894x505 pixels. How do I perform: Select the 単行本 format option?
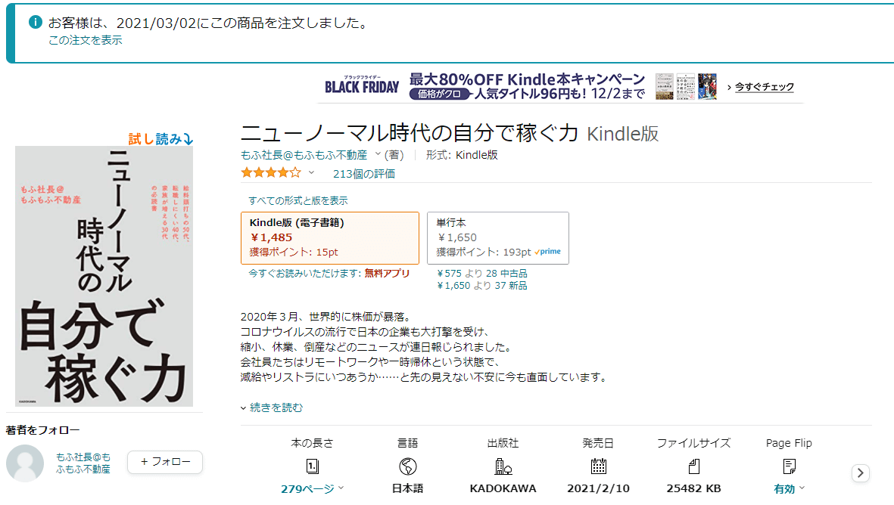coord(498,238)
